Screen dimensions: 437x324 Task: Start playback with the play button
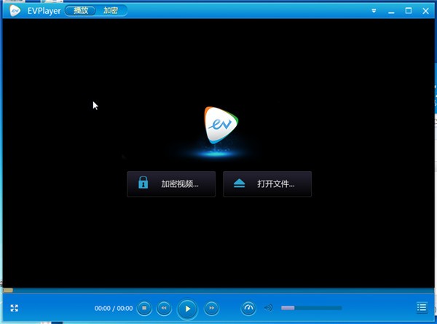click(x=187, y=309)
